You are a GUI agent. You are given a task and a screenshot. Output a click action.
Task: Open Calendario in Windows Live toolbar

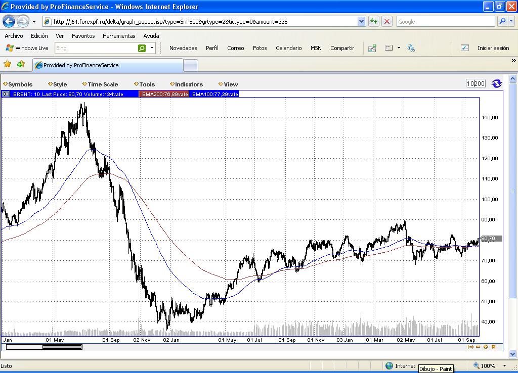tap(289, 48)
